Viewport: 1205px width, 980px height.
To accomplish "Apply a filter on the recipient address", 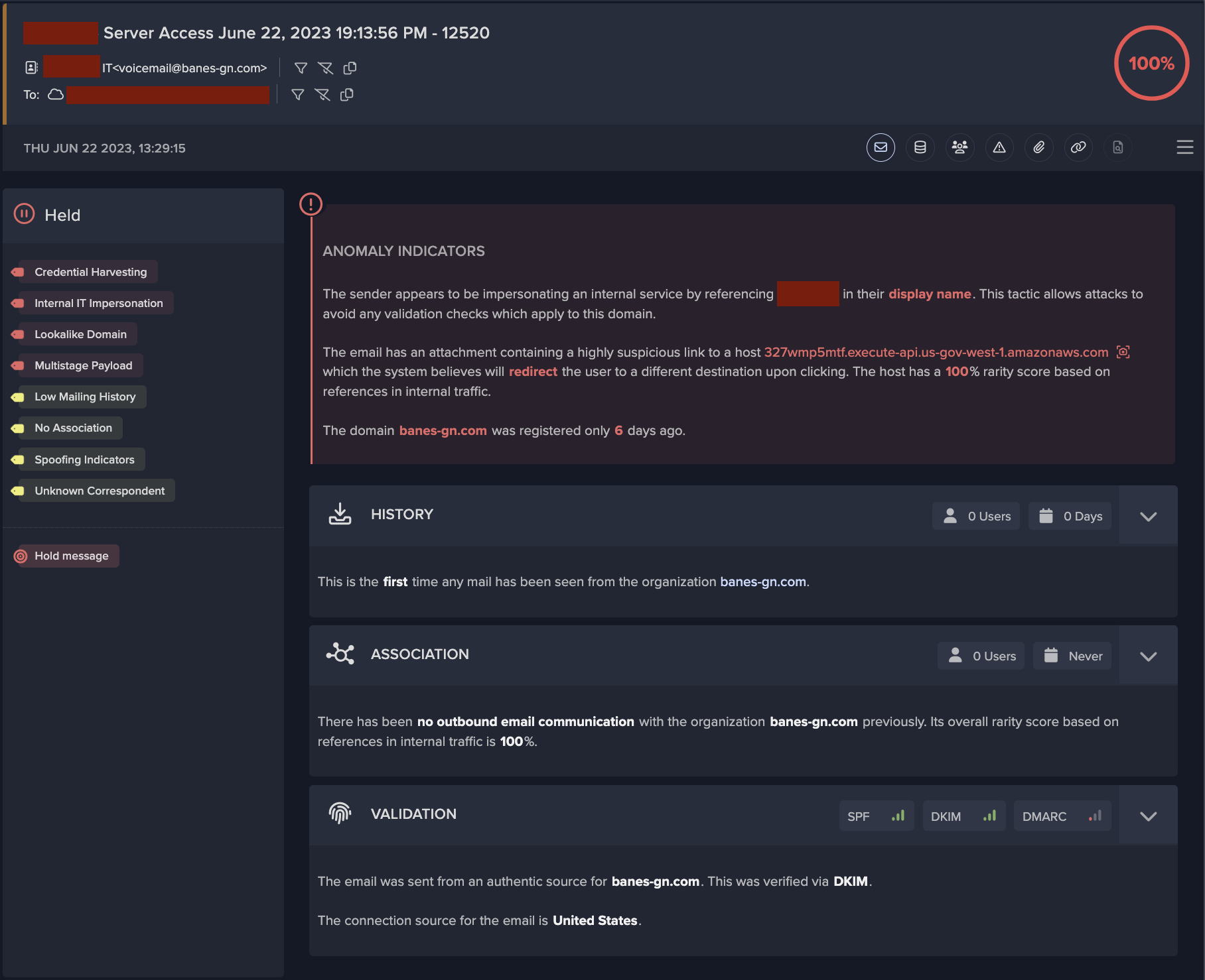I will point(297,95).
